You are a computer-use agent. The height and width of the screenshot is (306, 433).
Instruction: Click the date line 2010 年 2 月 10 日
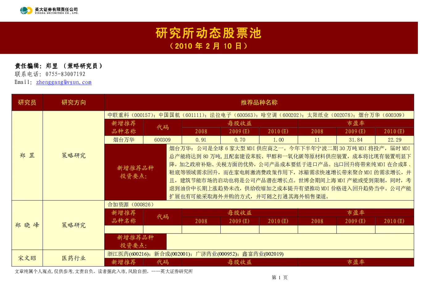[x=209, y=46]
